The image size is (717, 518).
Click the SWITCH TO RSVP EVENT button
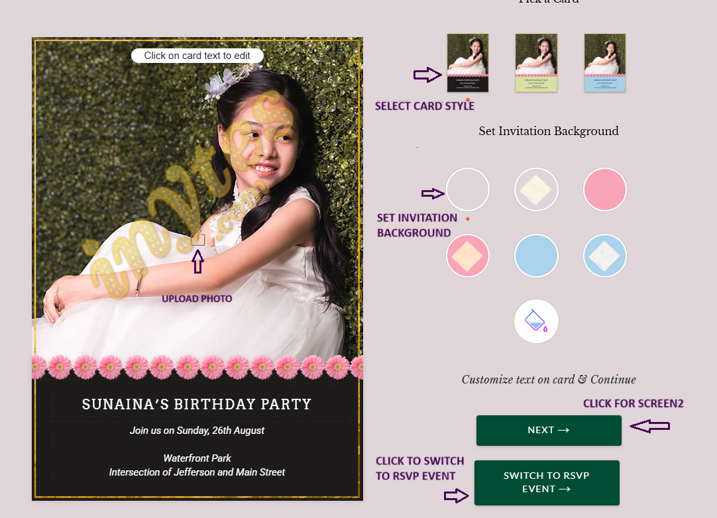tap(547, 482)
